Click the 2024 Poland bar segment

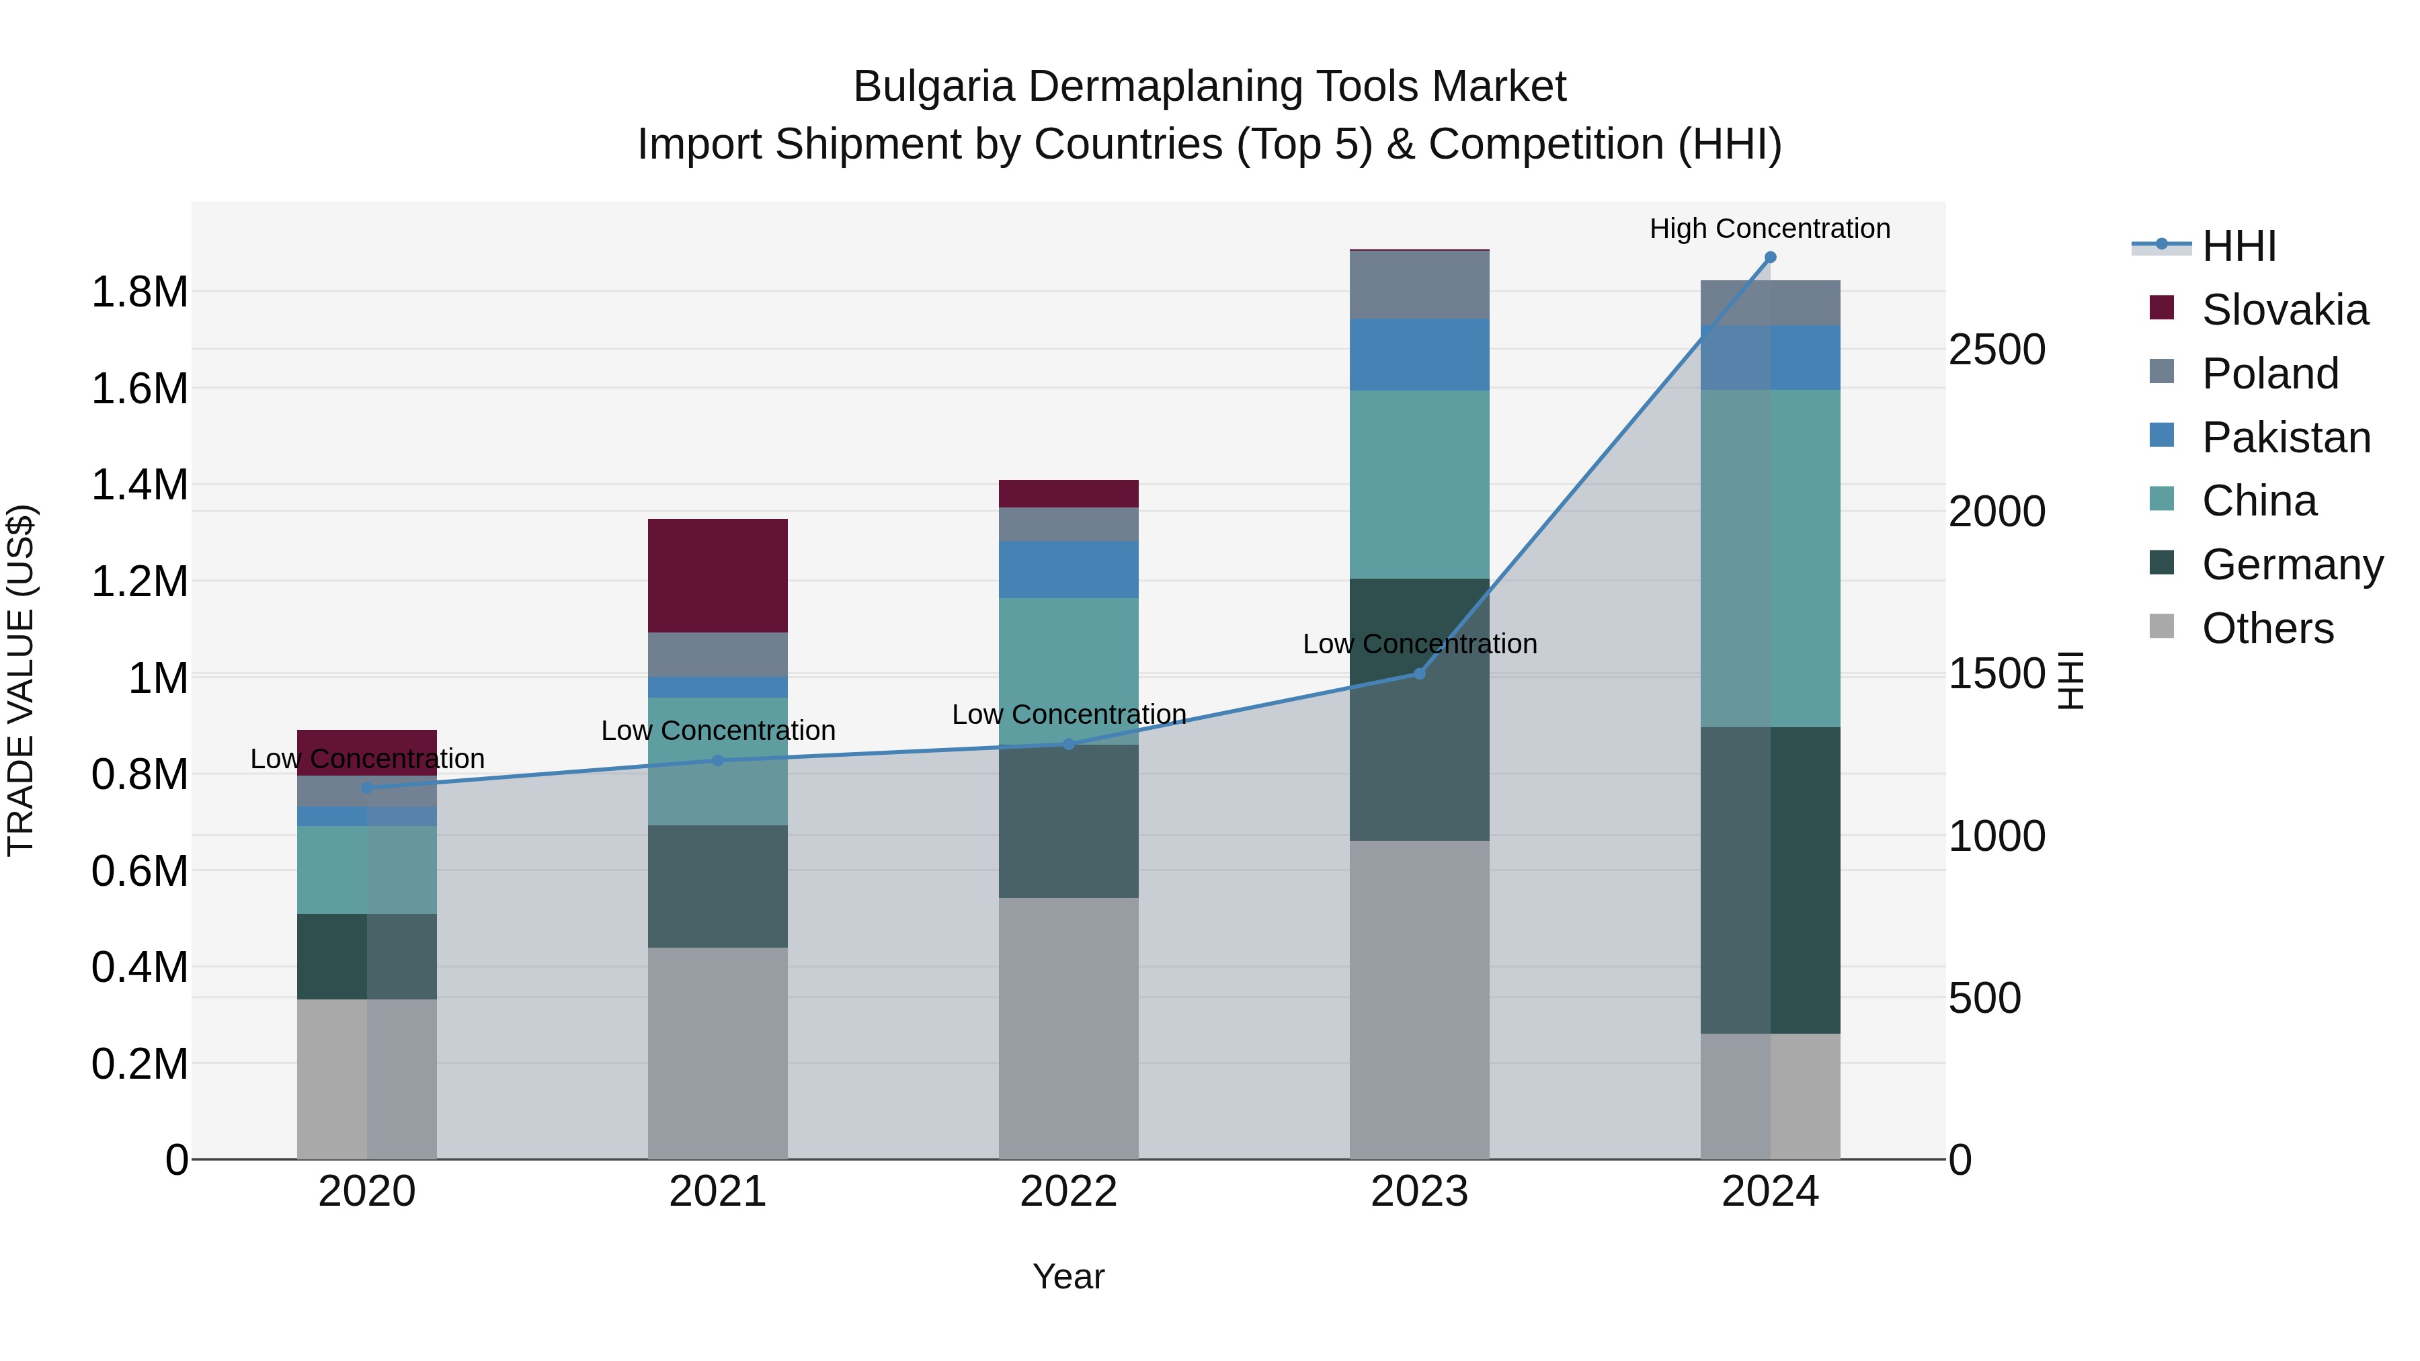point(1771,303)
